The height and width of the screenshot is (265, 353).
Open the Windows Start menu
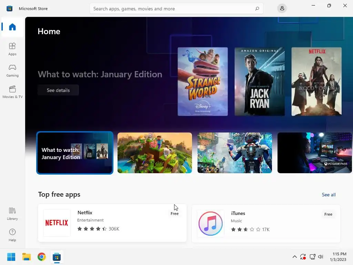[x=11, y=257]
